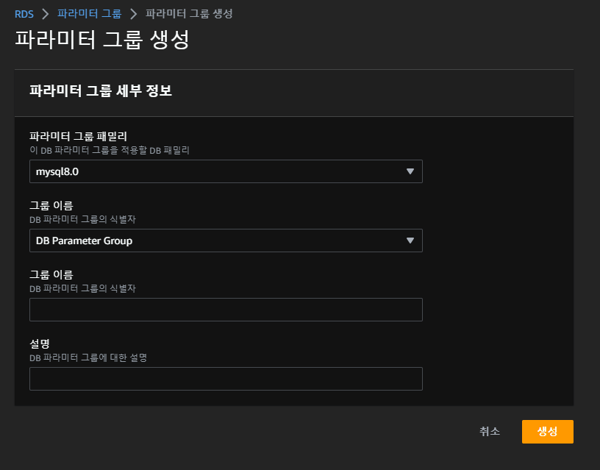This screenshot has height=470, width=600.
Task: Go to 파라미터 그룹 breadcrumb link
Action: [x=89, y=14]
